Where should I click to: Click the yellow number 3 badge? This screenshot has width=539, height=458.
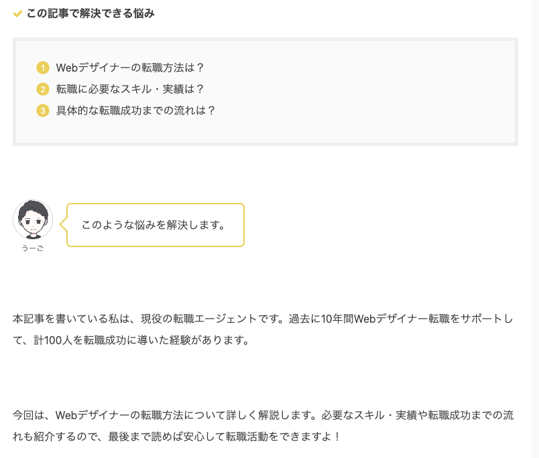[43, 110]
